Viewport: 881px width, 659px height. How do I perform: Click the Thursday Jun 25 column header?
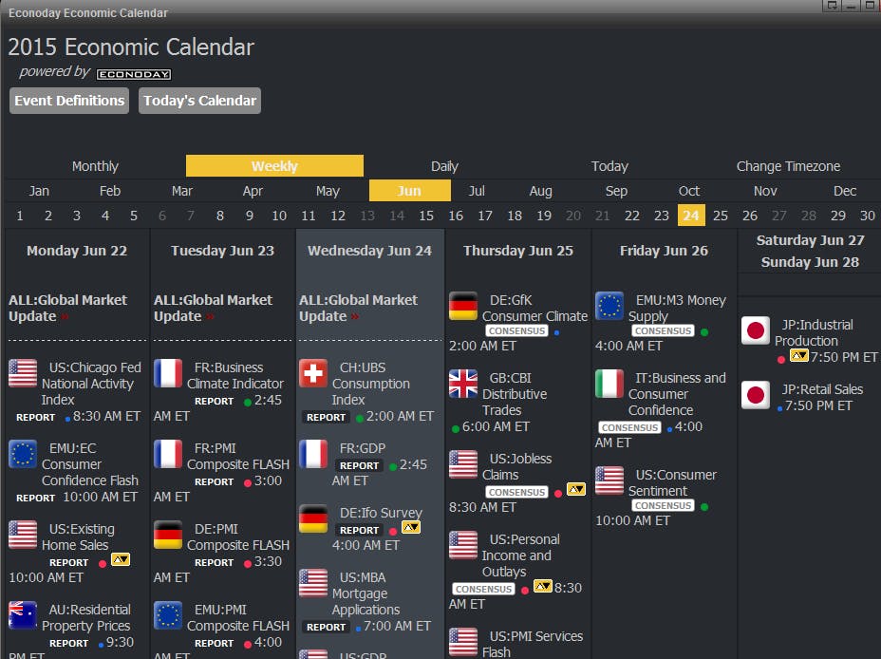pyautogui.click(x=518, y=251)
